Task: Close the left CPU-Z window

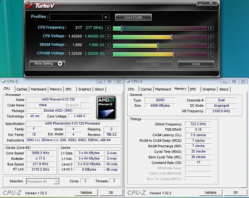Action: point(118,81)
